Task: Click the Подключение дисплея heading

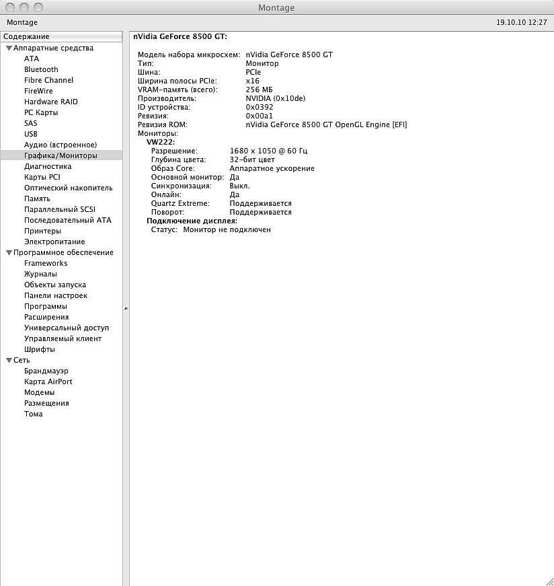Action: pyautogui.click(x=192, y=221)
